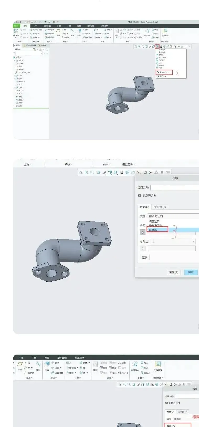The image size is (199, 427).
Task: Open 工程 group dropdown in middle screenshot
Action: (28, 164)
